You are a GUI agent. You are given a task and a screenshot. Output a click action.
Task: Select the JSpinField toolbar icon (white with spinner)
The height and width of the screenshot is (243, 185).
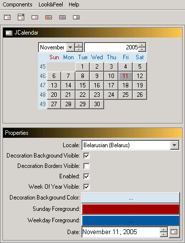pos(76,17)
